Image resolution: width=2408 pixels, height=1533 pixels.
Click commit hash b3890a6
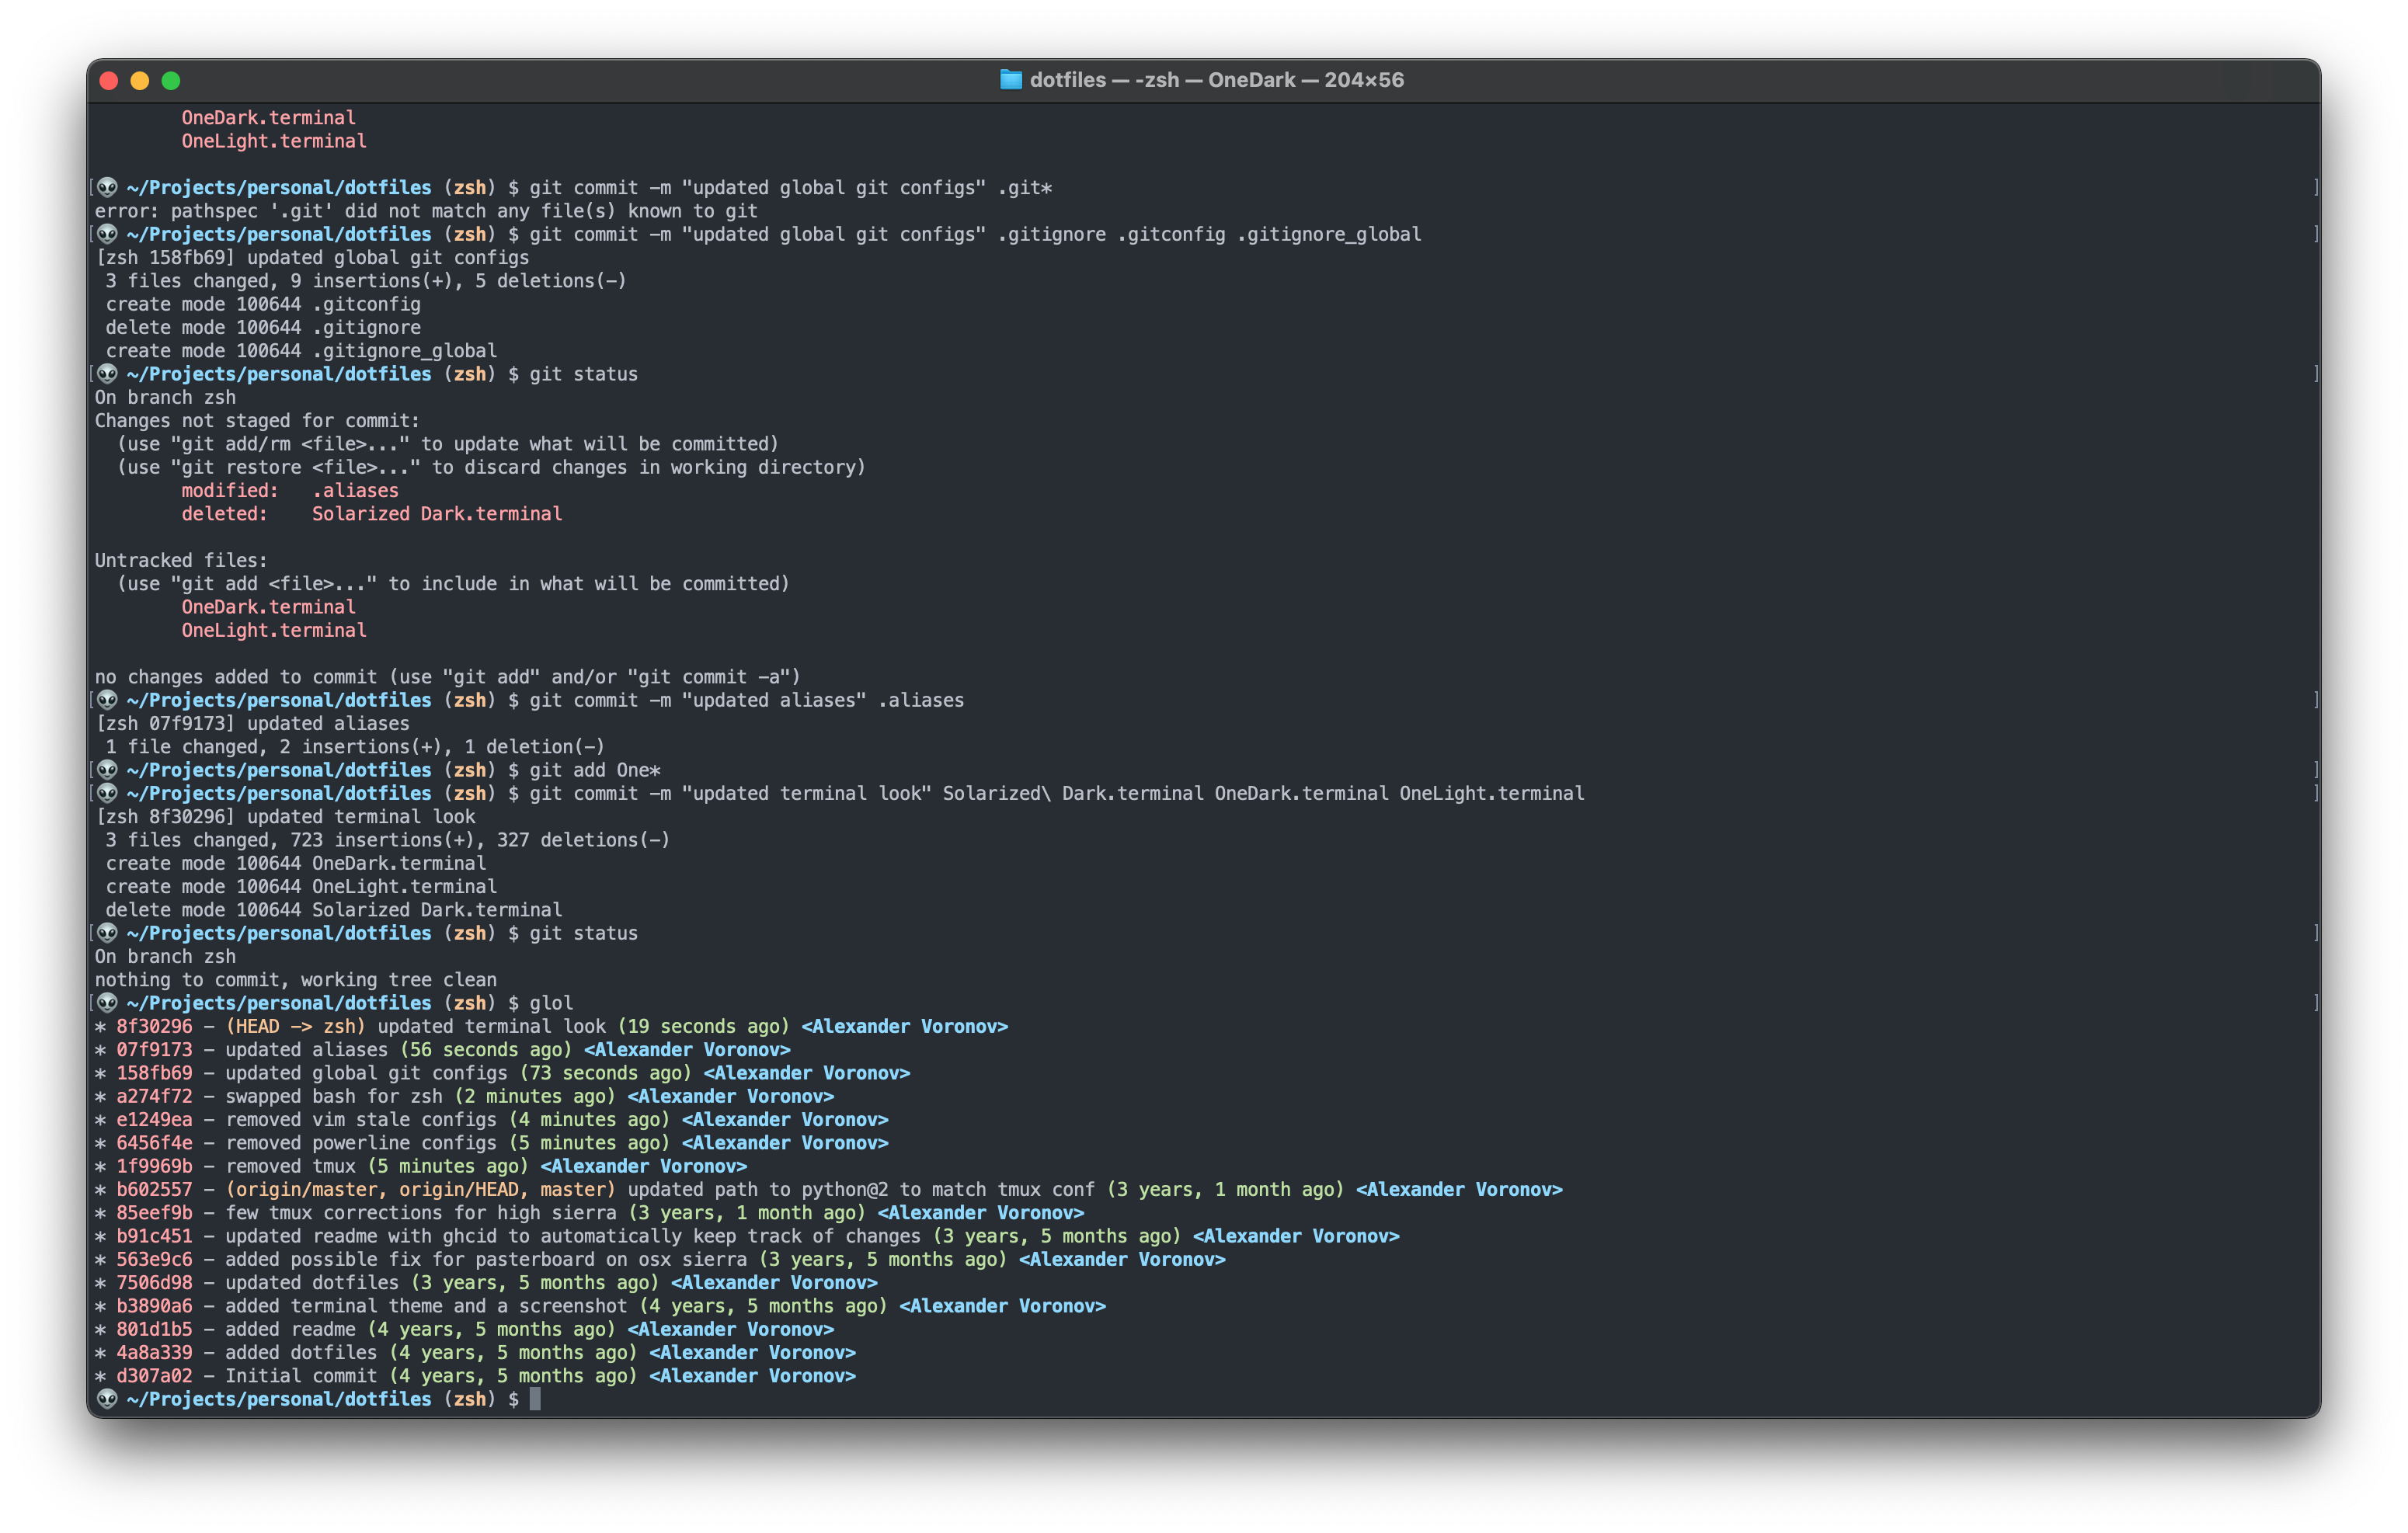click(x=154, y=1306)
